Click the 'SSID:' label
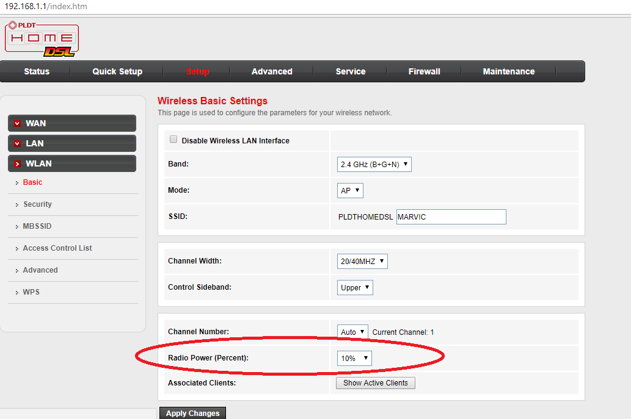Screen dimensions: 631x419 [x=178, y=217]
